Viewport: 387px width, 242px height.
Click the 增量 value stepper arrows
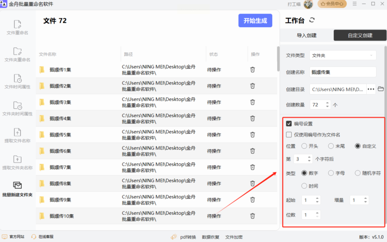point(365,200)
